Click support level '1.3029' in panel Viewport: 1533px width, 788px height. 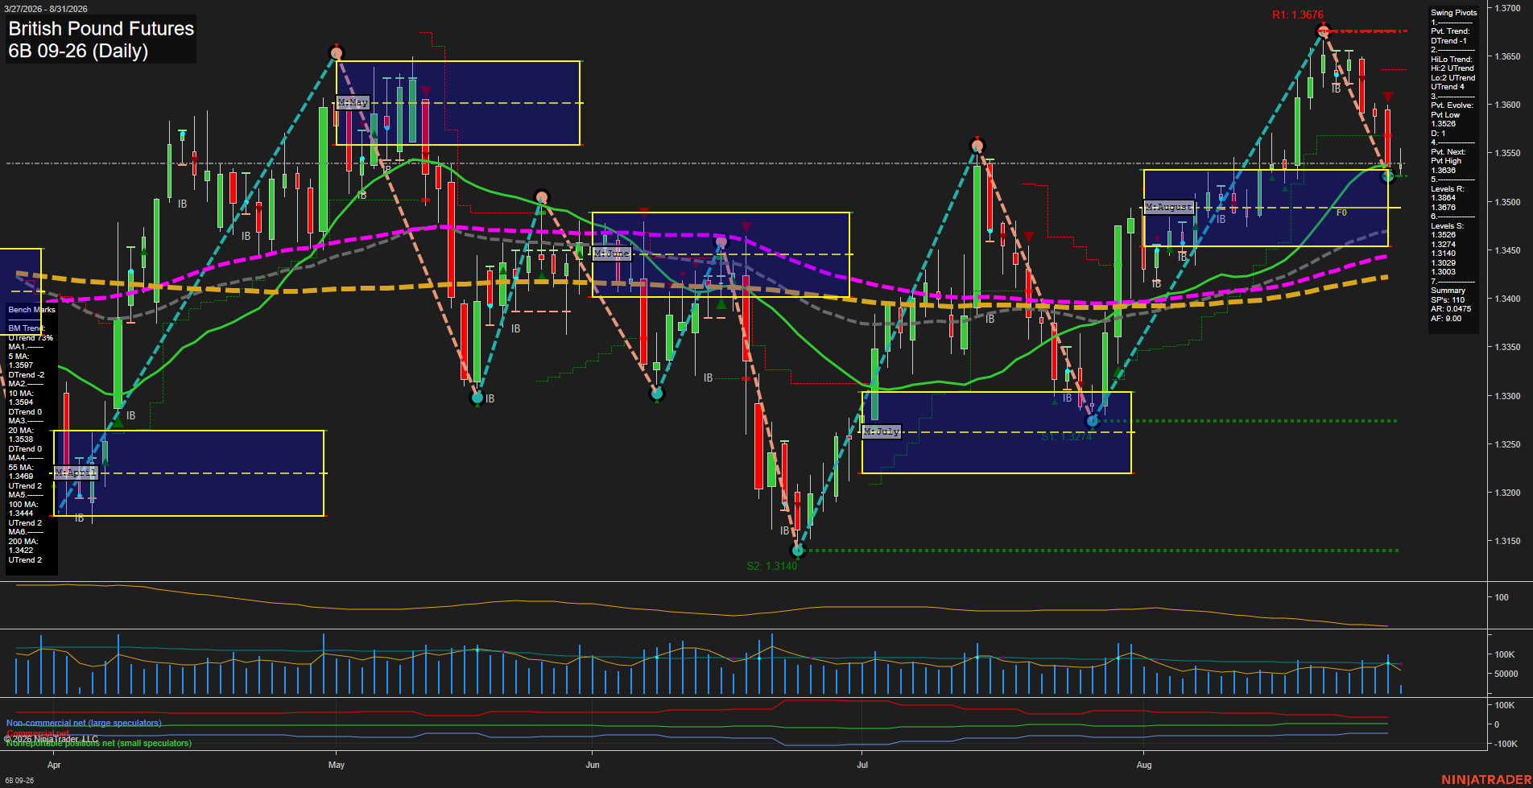click(x=1443, y=263)
